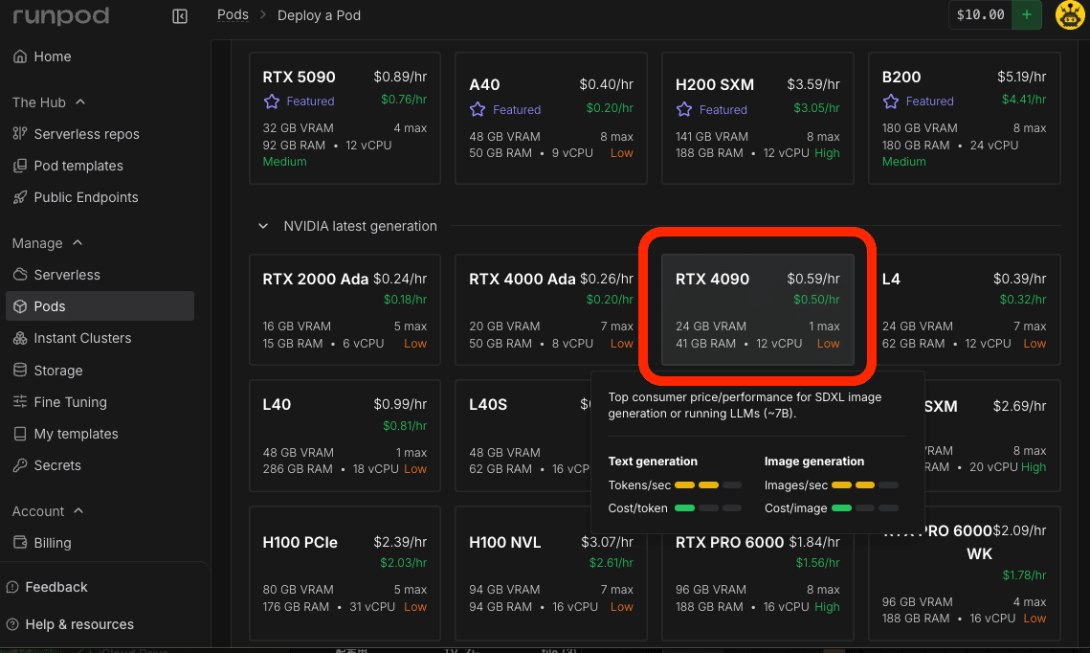
Task: Toggle the Featured star on B200
Action: [889, 101]
